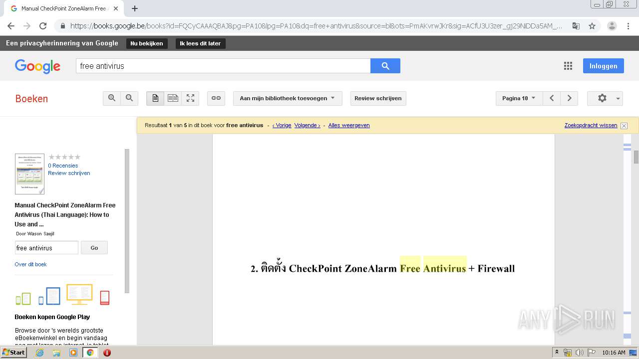639x359 pixels.
Task: Open a new tab plus button
Action: (x=135, y=8)
